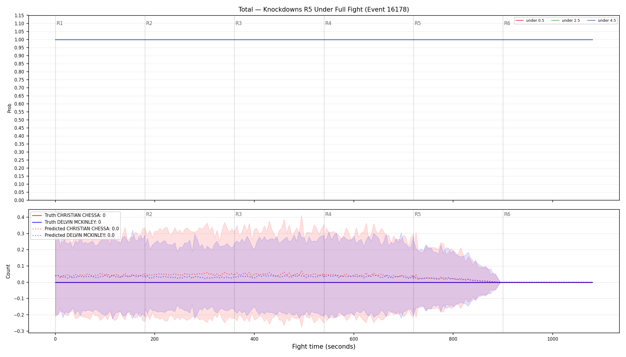This screenshot has height=357, width=626.
Task: Select 'Predicted CHRISTIAN CHESSA: 0.0' legend item
Action: tap(75, 229)
